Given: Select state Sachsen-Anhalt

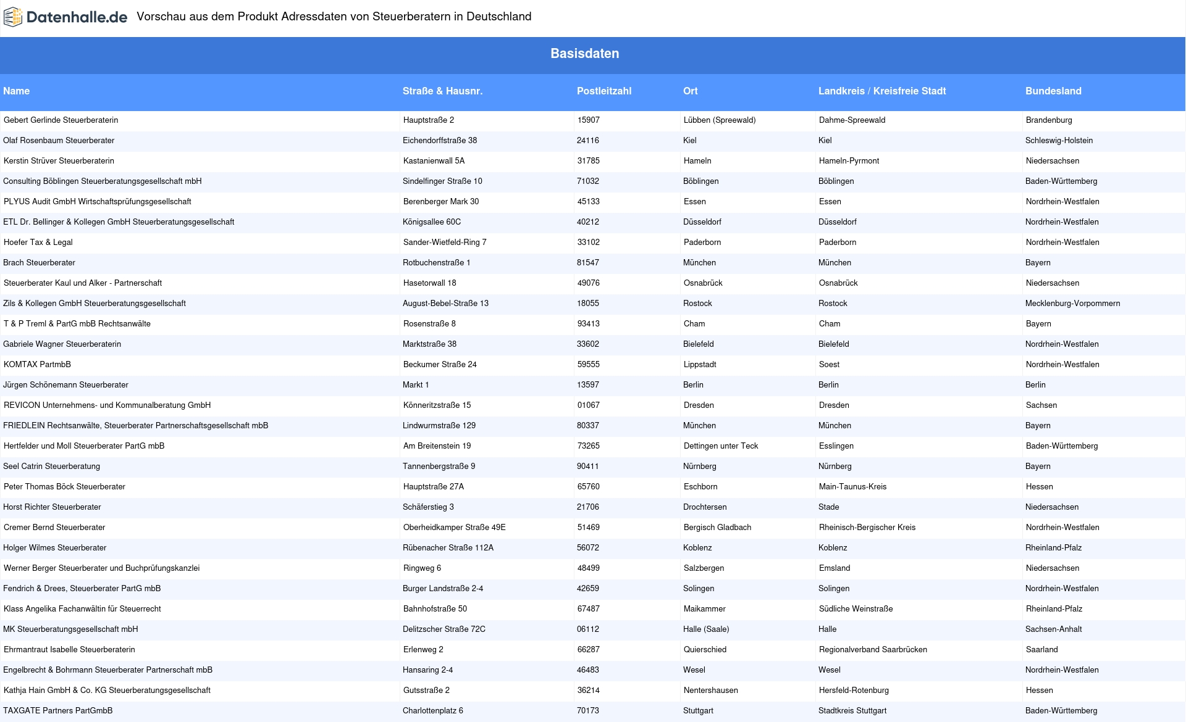Looking at the screenshot, I should click(1054, 629).
